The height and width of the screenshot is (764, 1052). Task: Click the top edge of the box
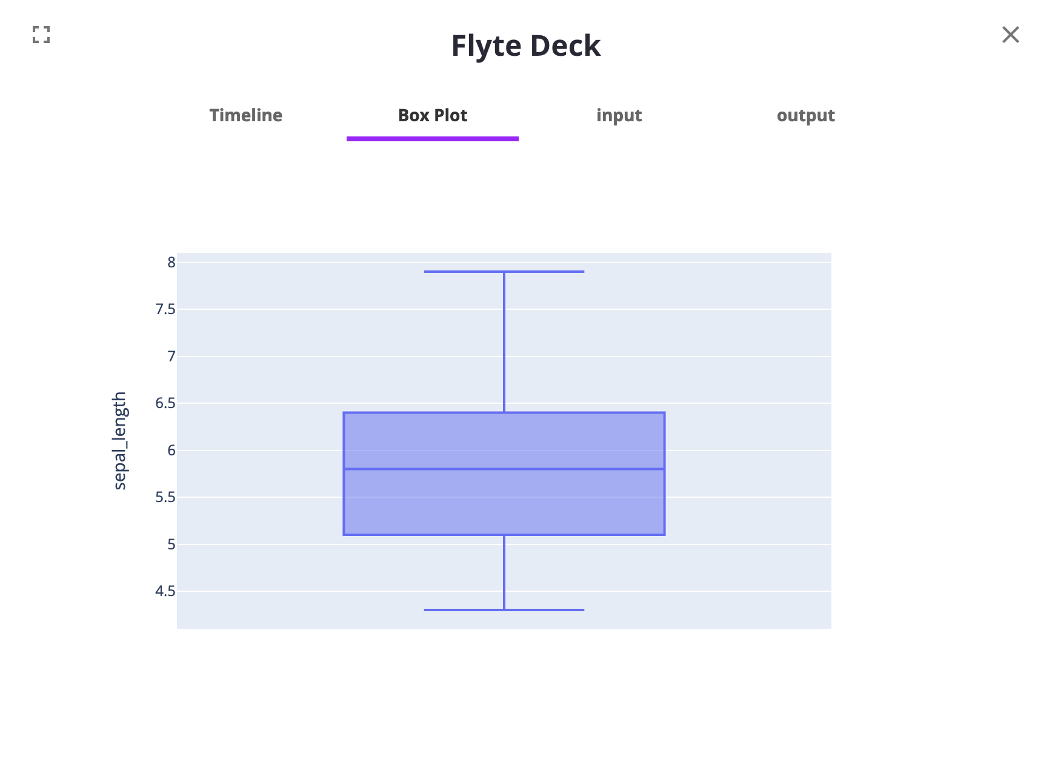[424, 413]
